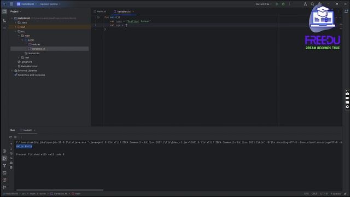This screenshot has height=197, width=350.
Task: Open the Version control dropdown
Action: (x=50, y=4)
